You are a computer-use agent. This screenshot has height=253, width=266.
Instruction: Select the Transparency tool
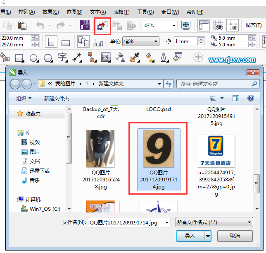point(120,57)
